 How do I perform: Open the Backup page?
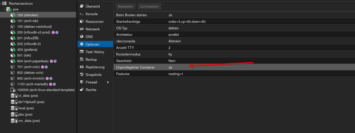[x=95, y=60]
